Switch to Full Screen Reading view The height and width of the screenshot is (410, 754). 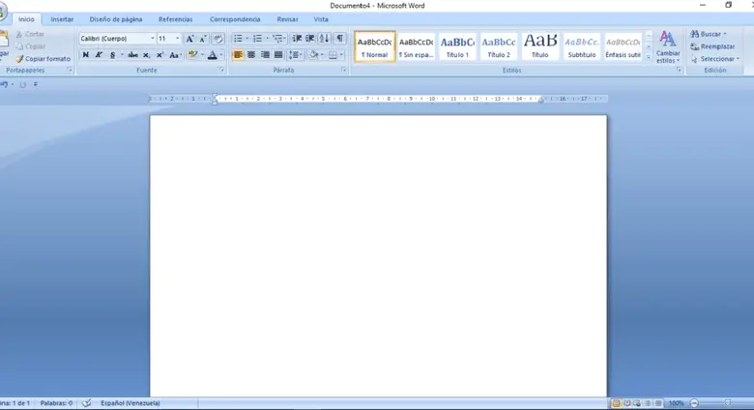coord(626,403)
